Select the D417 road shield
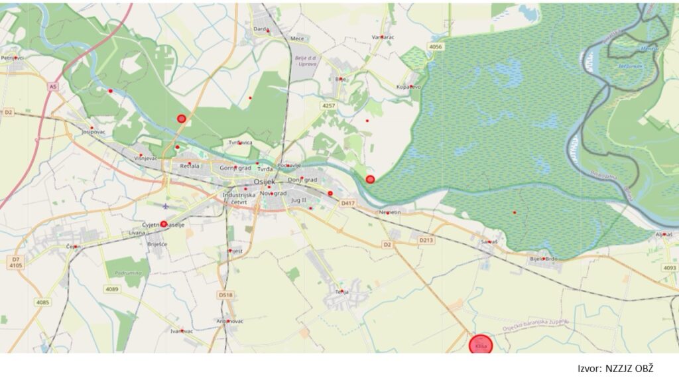This screenshot has height=382, width=679. click(x=347, y=203)
